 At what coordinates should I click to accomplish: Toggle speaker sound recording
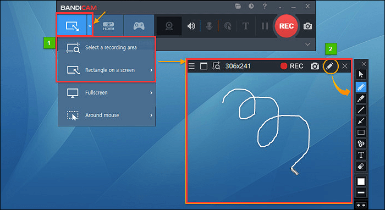[191, 26]
